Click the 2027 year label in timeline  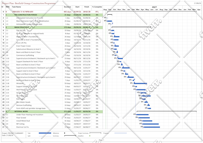(x=154, y=7)
